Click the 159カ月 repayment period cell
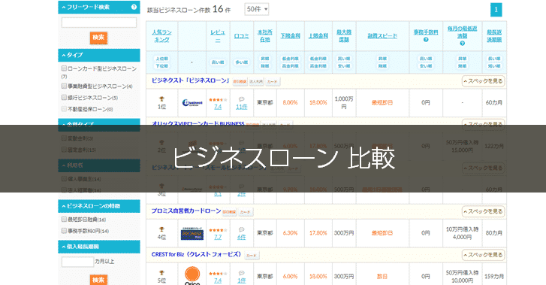The width and height of the screenshot is (546, 285). click(493, 276)
